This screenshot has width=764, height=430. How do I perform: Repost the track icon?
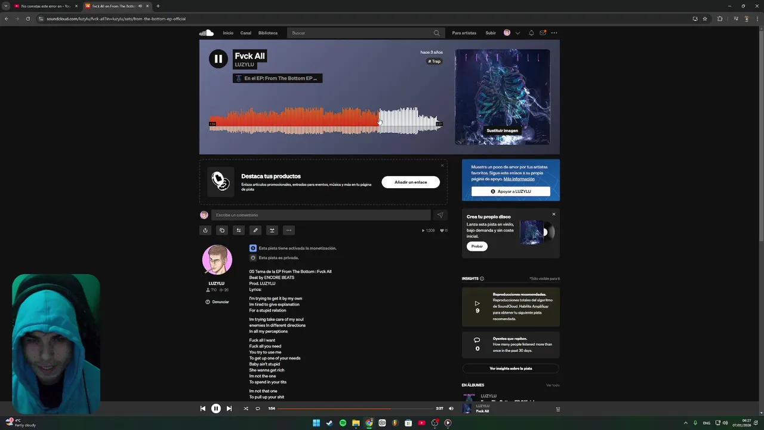click(239, 231)
